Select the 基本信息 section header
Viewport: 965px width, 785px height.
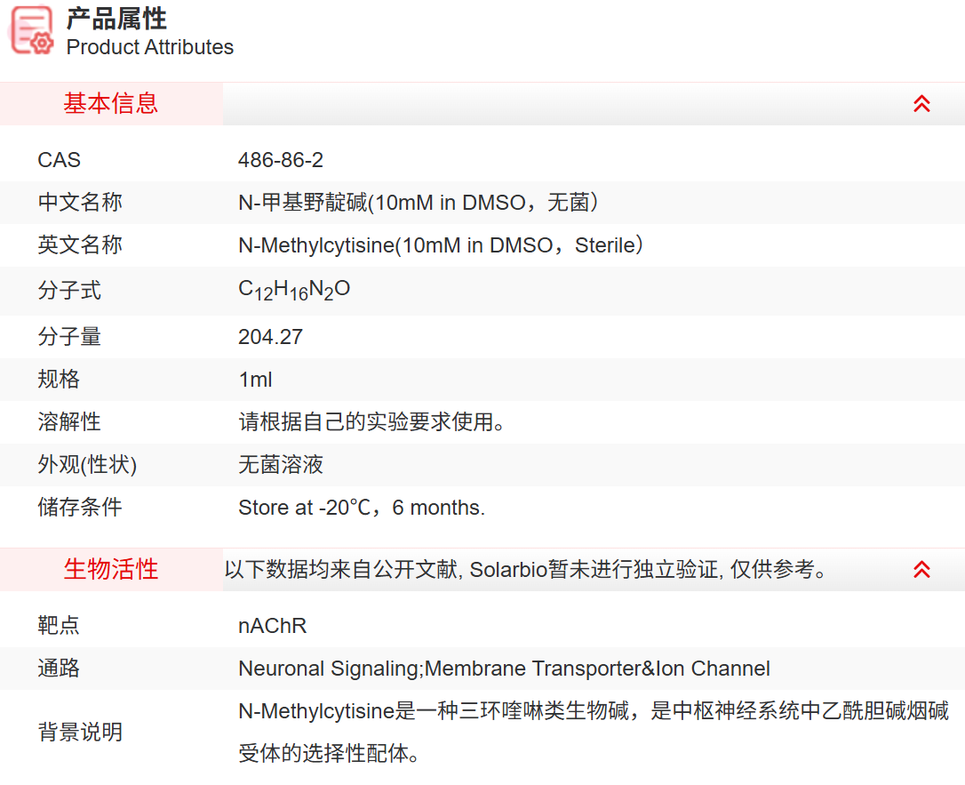(111, 104)
